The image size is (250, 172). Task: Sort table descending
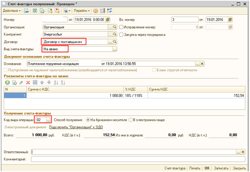click(63, 83)
